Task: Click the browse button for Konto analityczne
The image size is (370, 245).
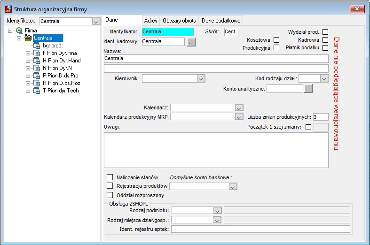Action: 308,89
